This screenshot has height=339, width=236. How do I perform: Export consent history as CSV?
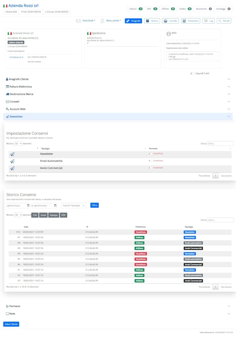point(35,215)
